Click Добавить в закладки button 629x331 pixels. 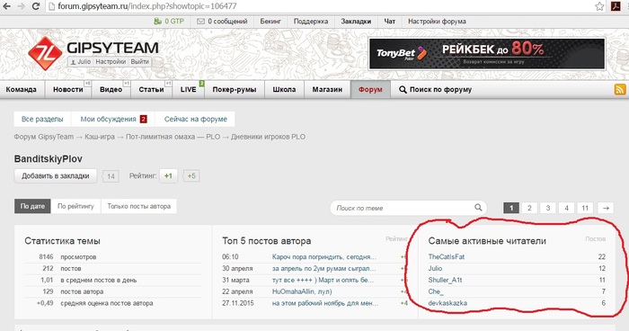[x=56, y=176]
